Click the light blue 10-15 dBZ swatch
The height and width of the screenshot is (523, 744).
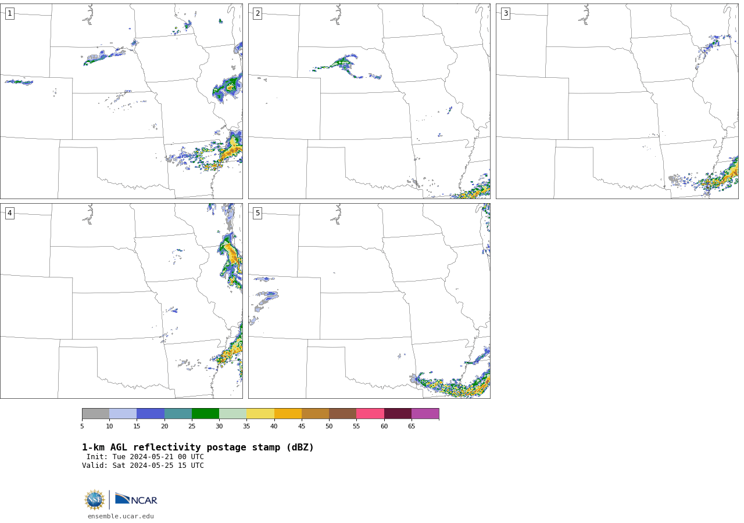(x=123, y=413)
